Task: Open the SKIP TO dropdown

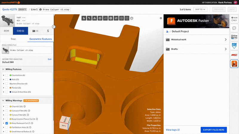Action: 200,10
